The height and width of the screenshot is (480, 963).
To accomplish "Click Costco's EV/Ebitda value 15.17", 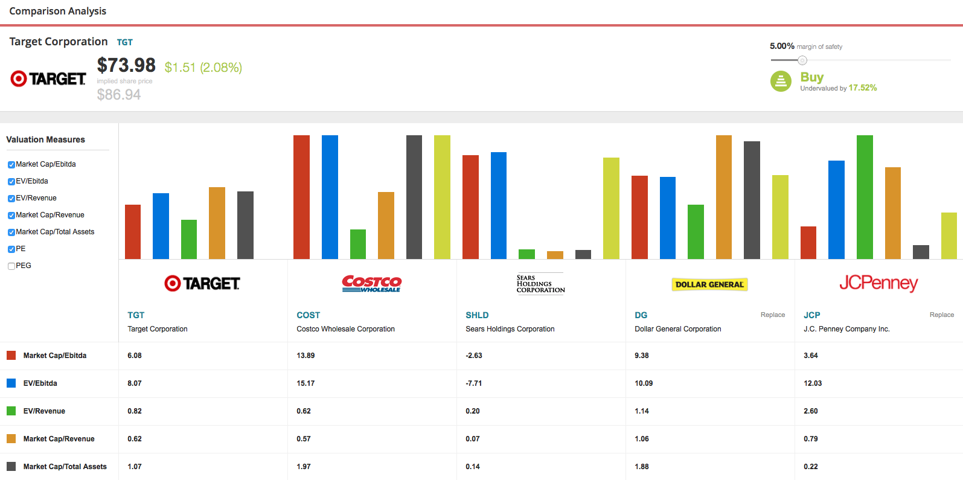I will point(306,383).
